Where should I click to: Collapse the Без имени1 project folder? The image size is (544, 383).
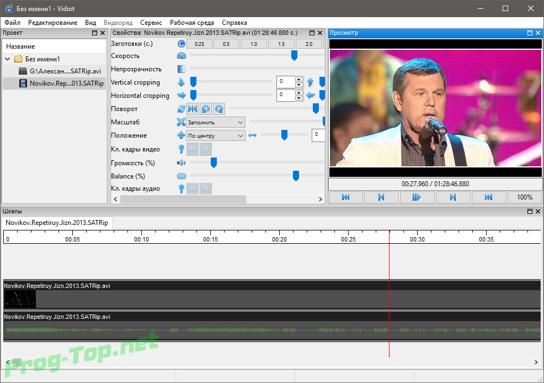coord(8,59)
